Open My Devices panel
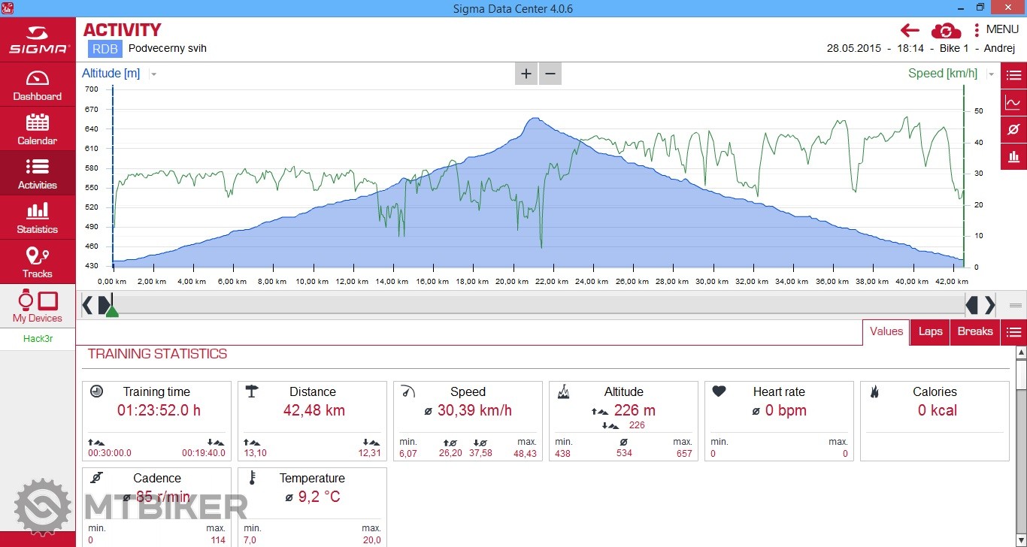 point(37,307)
